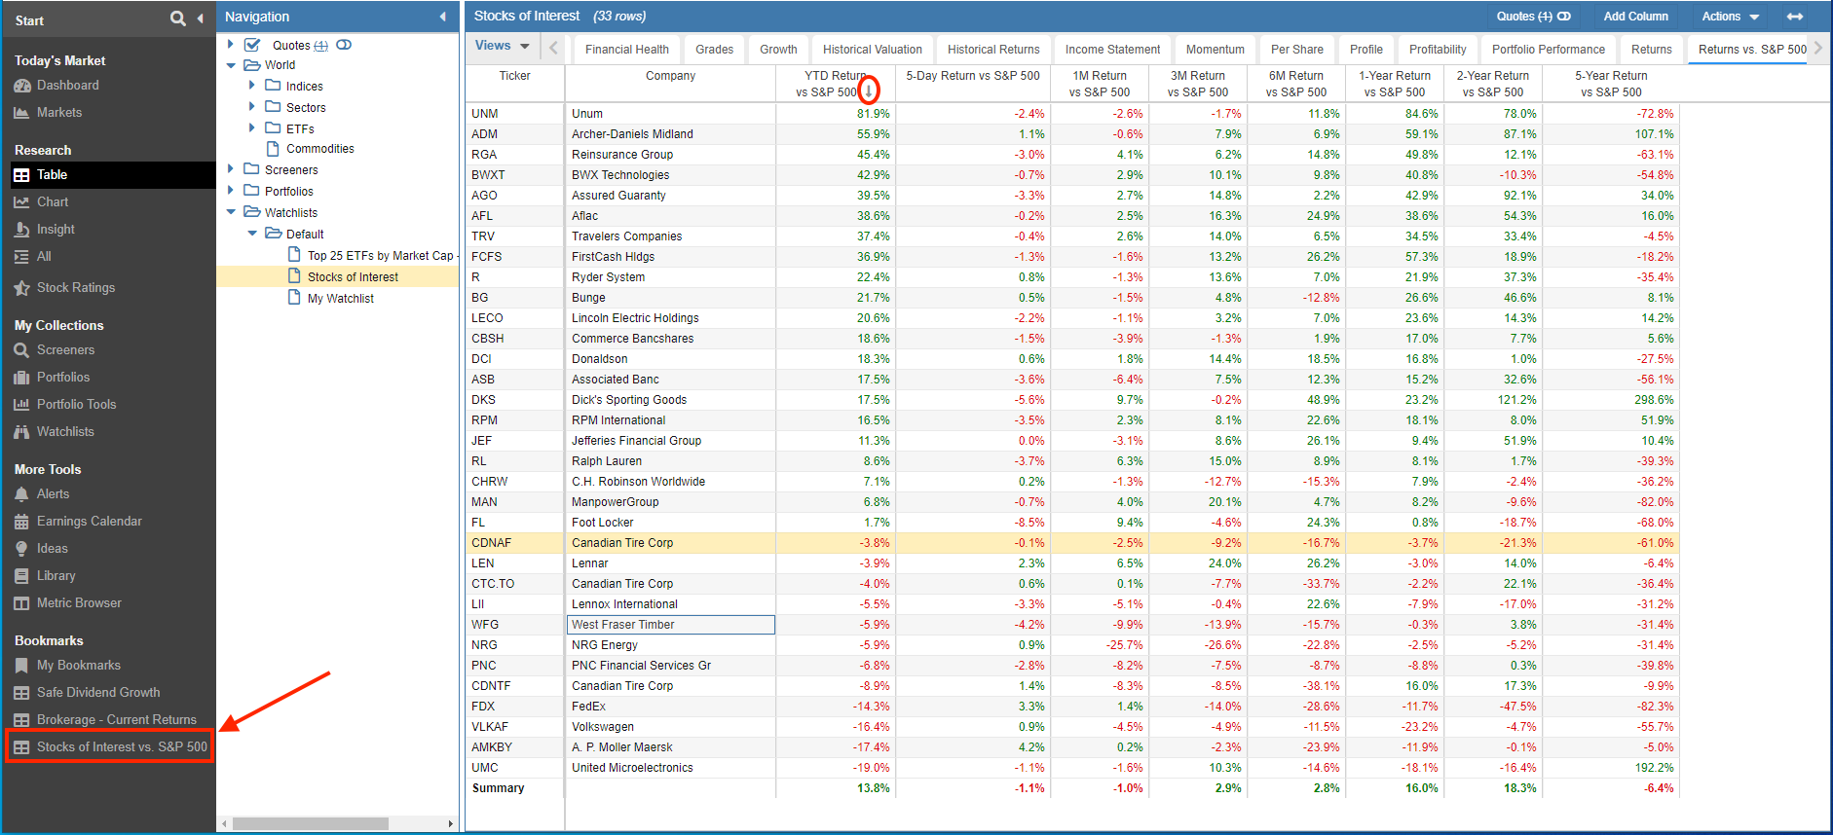Open the All list icon under Research
The height and width of the screenshot is (835, 1833).
pos(21,257)
